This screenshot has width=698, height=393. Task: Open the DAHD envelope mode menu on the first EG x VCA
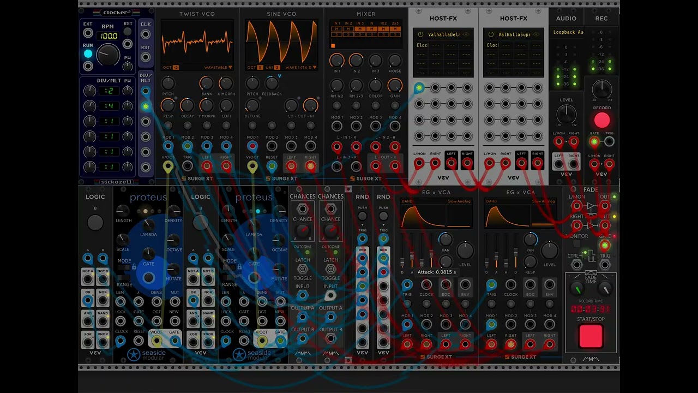[408, 201]
